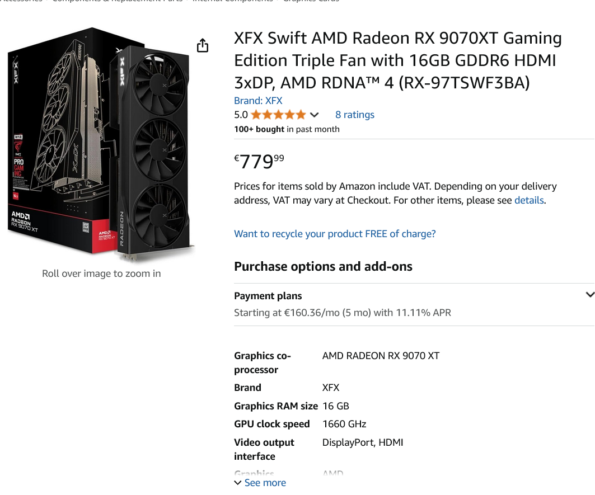Click the 5.0 rating score
This screenshot has height=495, width=595.
pyautogui.click(x=241, y=115)
